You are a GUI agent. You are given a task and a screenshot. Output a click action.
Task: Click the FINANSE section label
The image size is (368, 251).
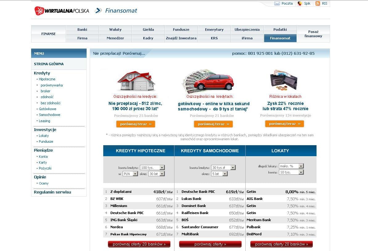pyautogui.click(x=49, y=34)
